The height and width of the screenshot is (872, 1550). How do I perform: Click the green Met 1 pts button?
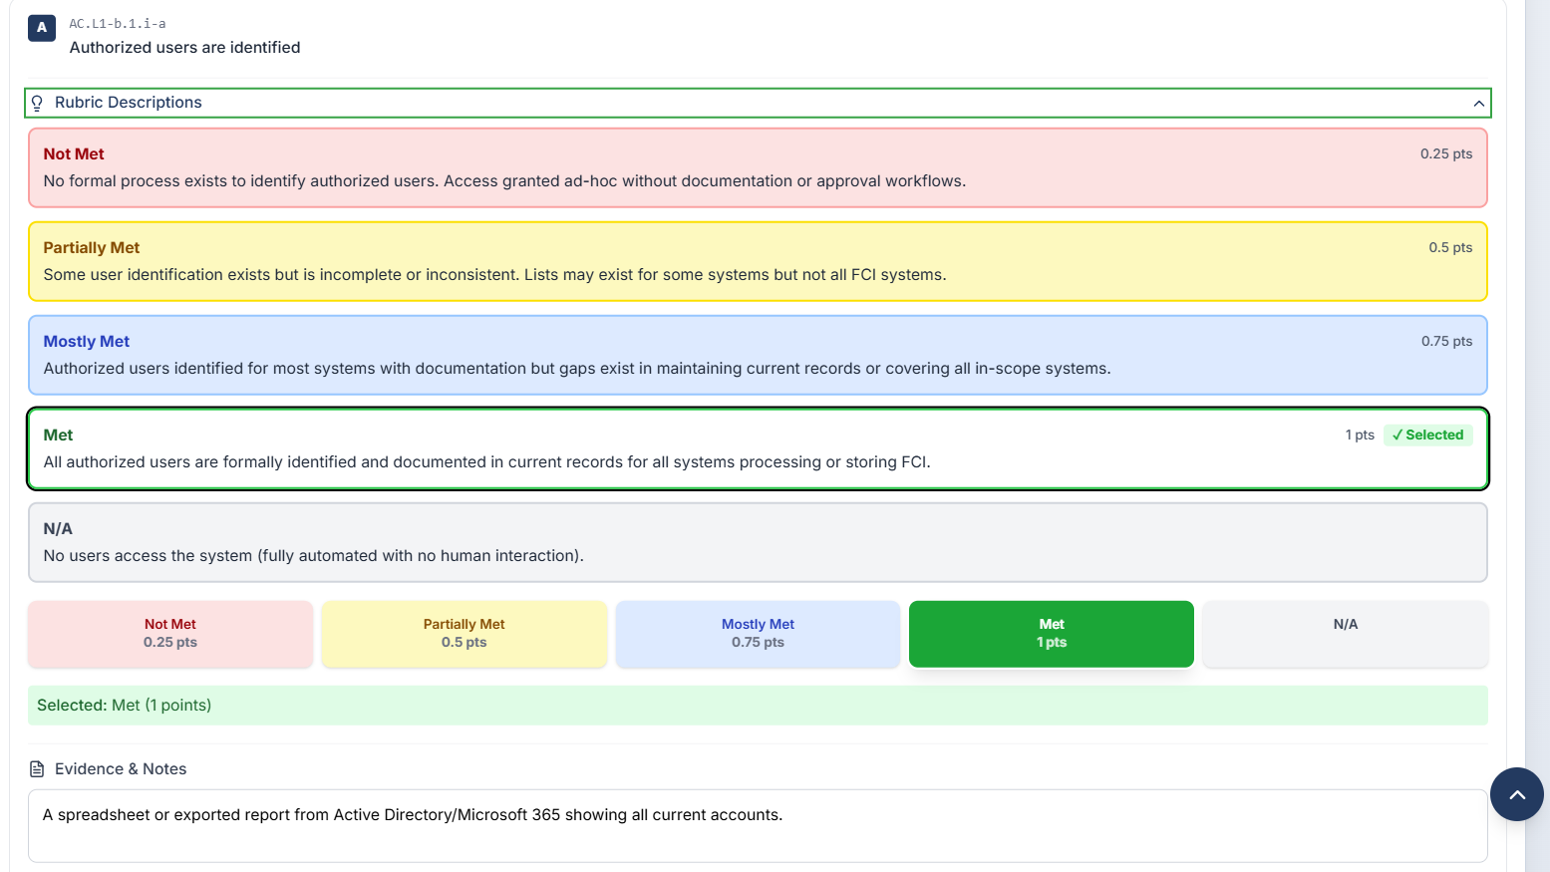click(x=1051, y=634)
